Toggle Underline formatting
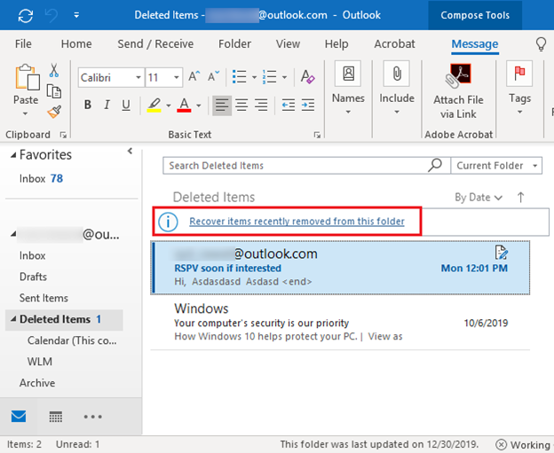This screenshot has width=554, height=453. (x=126, y=105)
